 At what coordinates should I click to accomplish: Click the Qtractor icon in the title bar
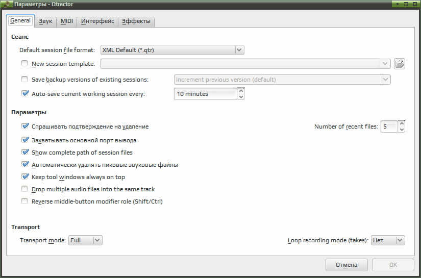[8, 4]
